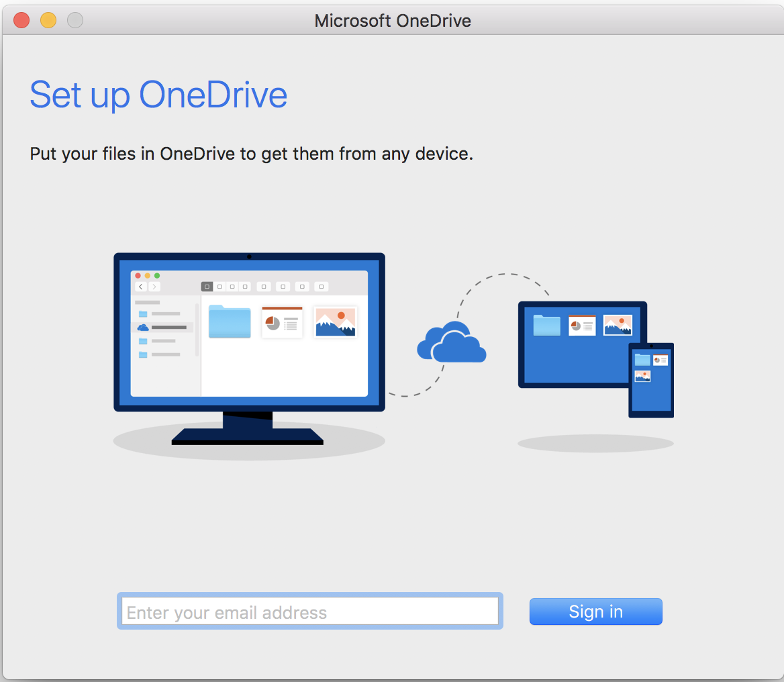This screenshot has height=682, width=784.
Task: Click the Microsoft OneDrive title bar text
Action: pyautogui.click(x=392, y=20)
